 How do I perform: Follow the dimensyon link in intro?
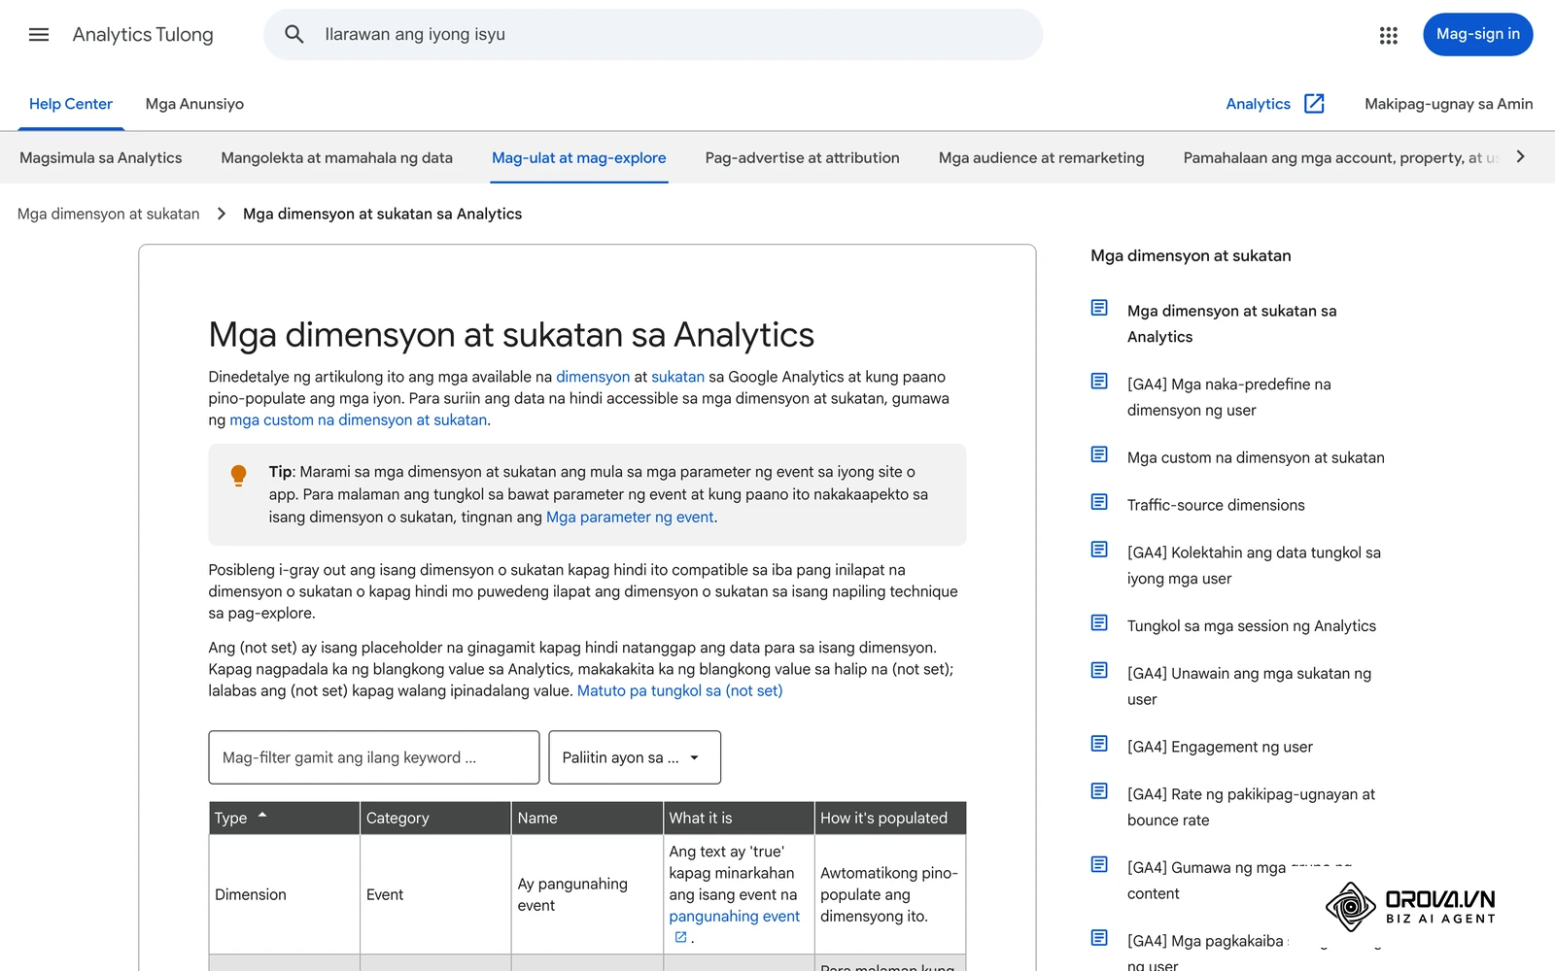(593, 377)
